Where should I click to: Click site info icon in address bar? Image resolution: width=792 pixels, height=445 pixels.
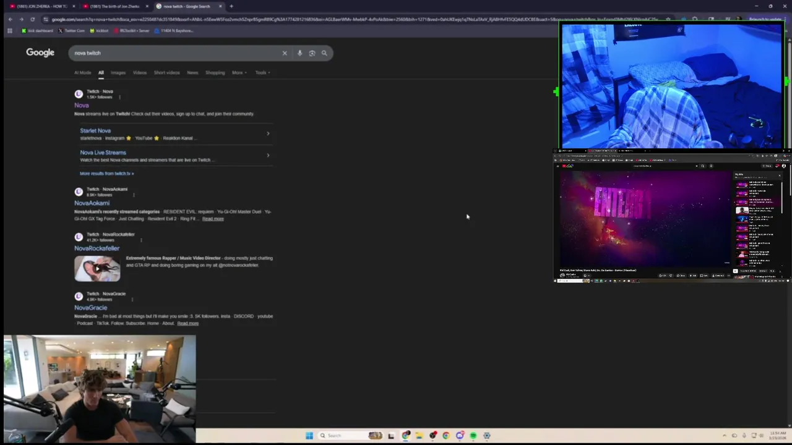point(46,19)
